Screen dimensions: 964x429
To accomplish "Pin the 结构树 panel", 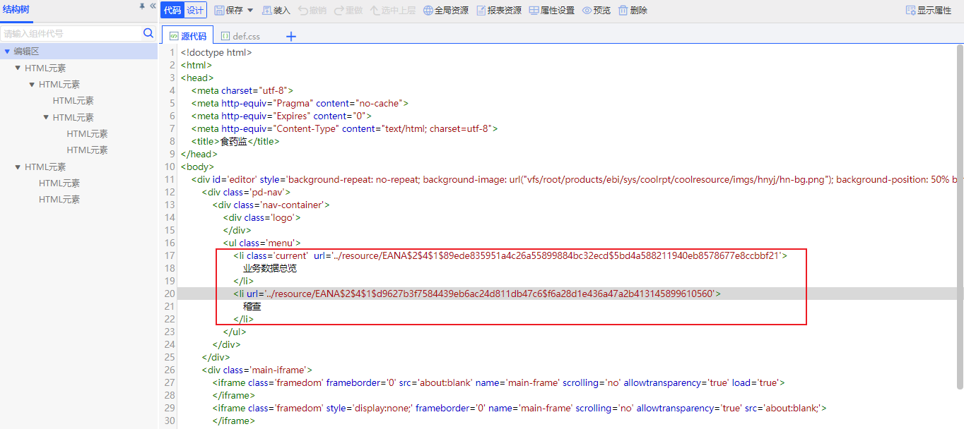I will tap(142, 6).
